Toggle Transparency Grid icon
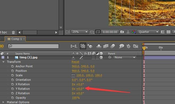The width and height of the screenshot is (175, 104). click(168, 32)
